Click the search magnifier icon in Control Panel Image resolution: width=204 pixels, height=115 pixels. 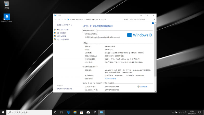[154, 20]
